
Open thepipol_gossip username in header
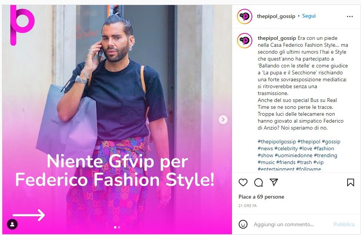pos(276,16)
